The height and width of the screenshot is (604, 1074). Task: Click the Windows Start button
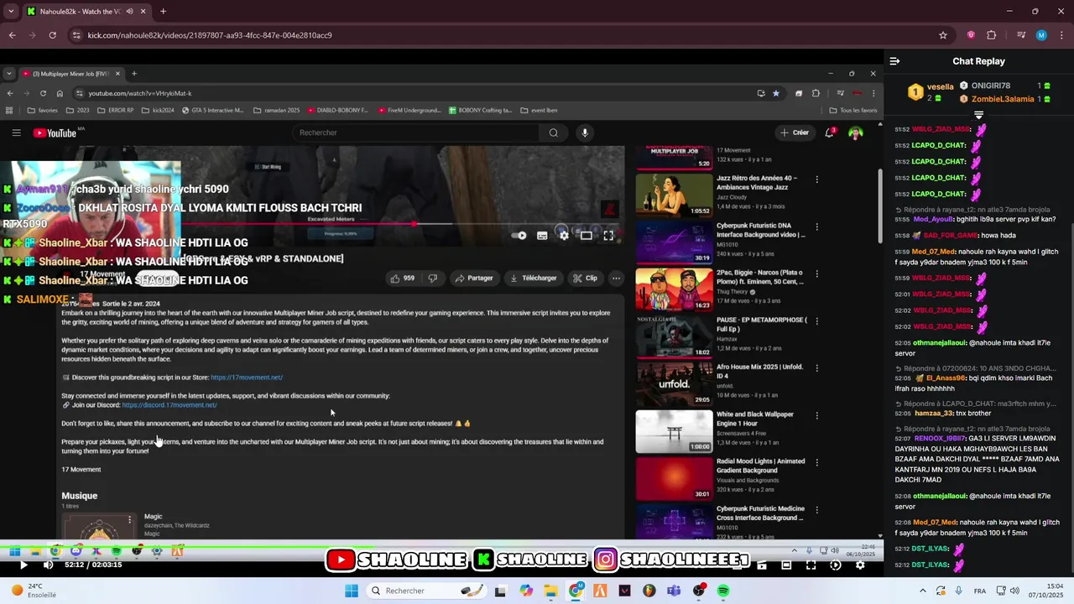pos(352,591)
